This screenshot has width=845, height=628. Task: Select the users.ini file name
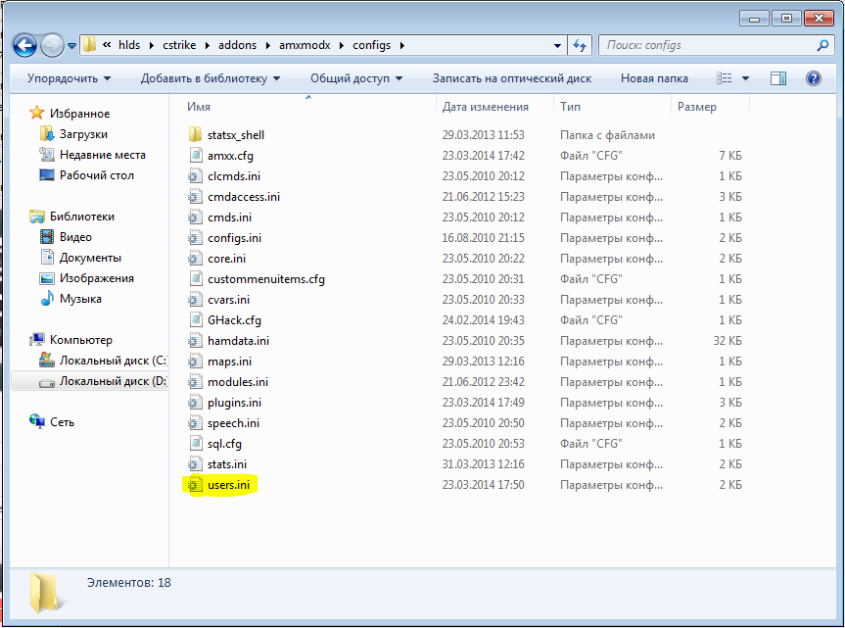(228, 485)
